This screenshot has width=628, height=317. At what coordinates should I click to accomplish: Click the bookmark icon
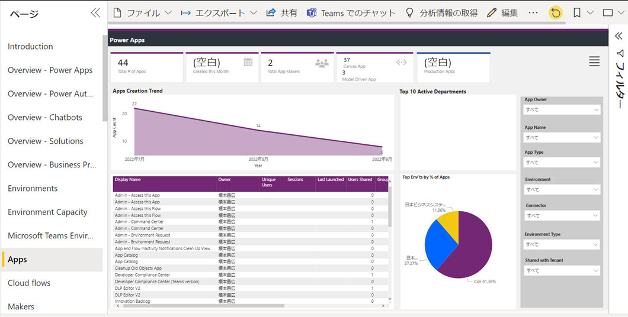pyautogui.click(x=576, y=13)
